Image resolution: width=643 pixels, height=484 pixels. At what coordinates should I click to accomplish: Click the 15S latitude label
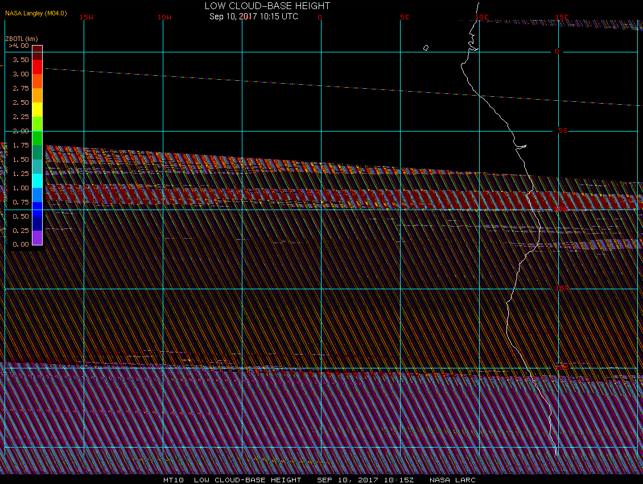pos(562,288)
